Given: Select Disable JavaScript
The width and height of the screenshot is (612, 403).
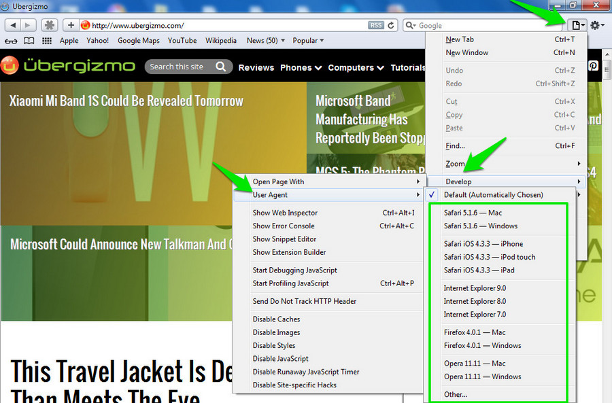Looking at the screenshot, I should tap(328, 359).
